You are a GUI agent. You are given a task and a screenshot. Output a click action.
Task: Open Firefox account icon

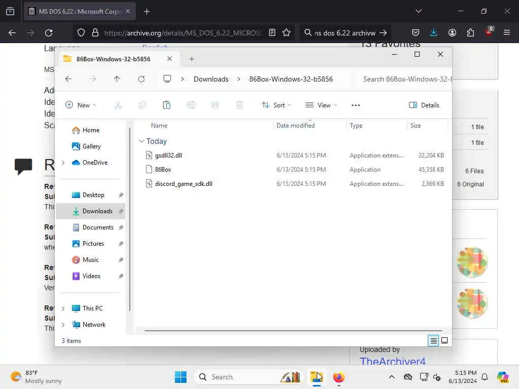pyautogui.click(x=452, y=33)
